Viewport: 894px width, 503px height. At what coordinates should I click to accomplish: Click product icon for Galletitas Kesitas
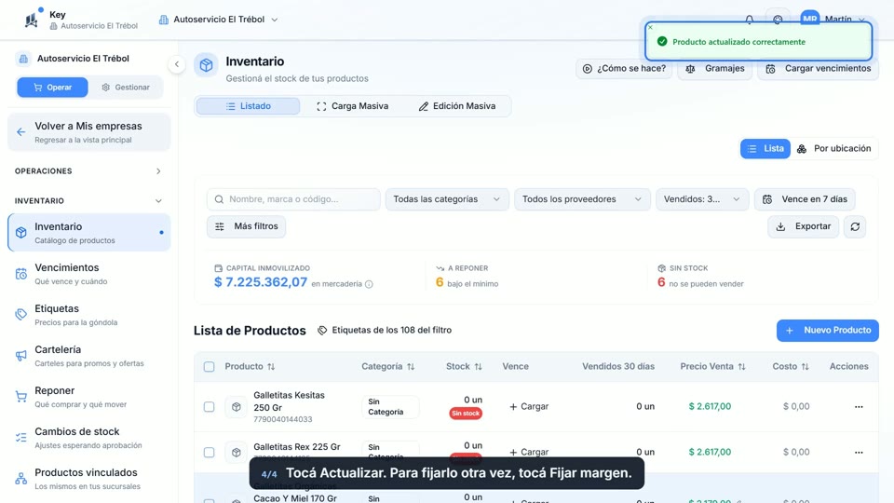point(236,407)
